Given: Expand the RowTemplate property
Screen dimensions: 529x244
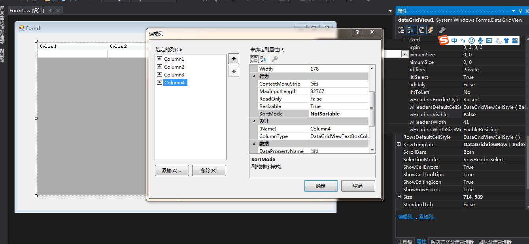Looking at the screenshot, I should (399, 144).
